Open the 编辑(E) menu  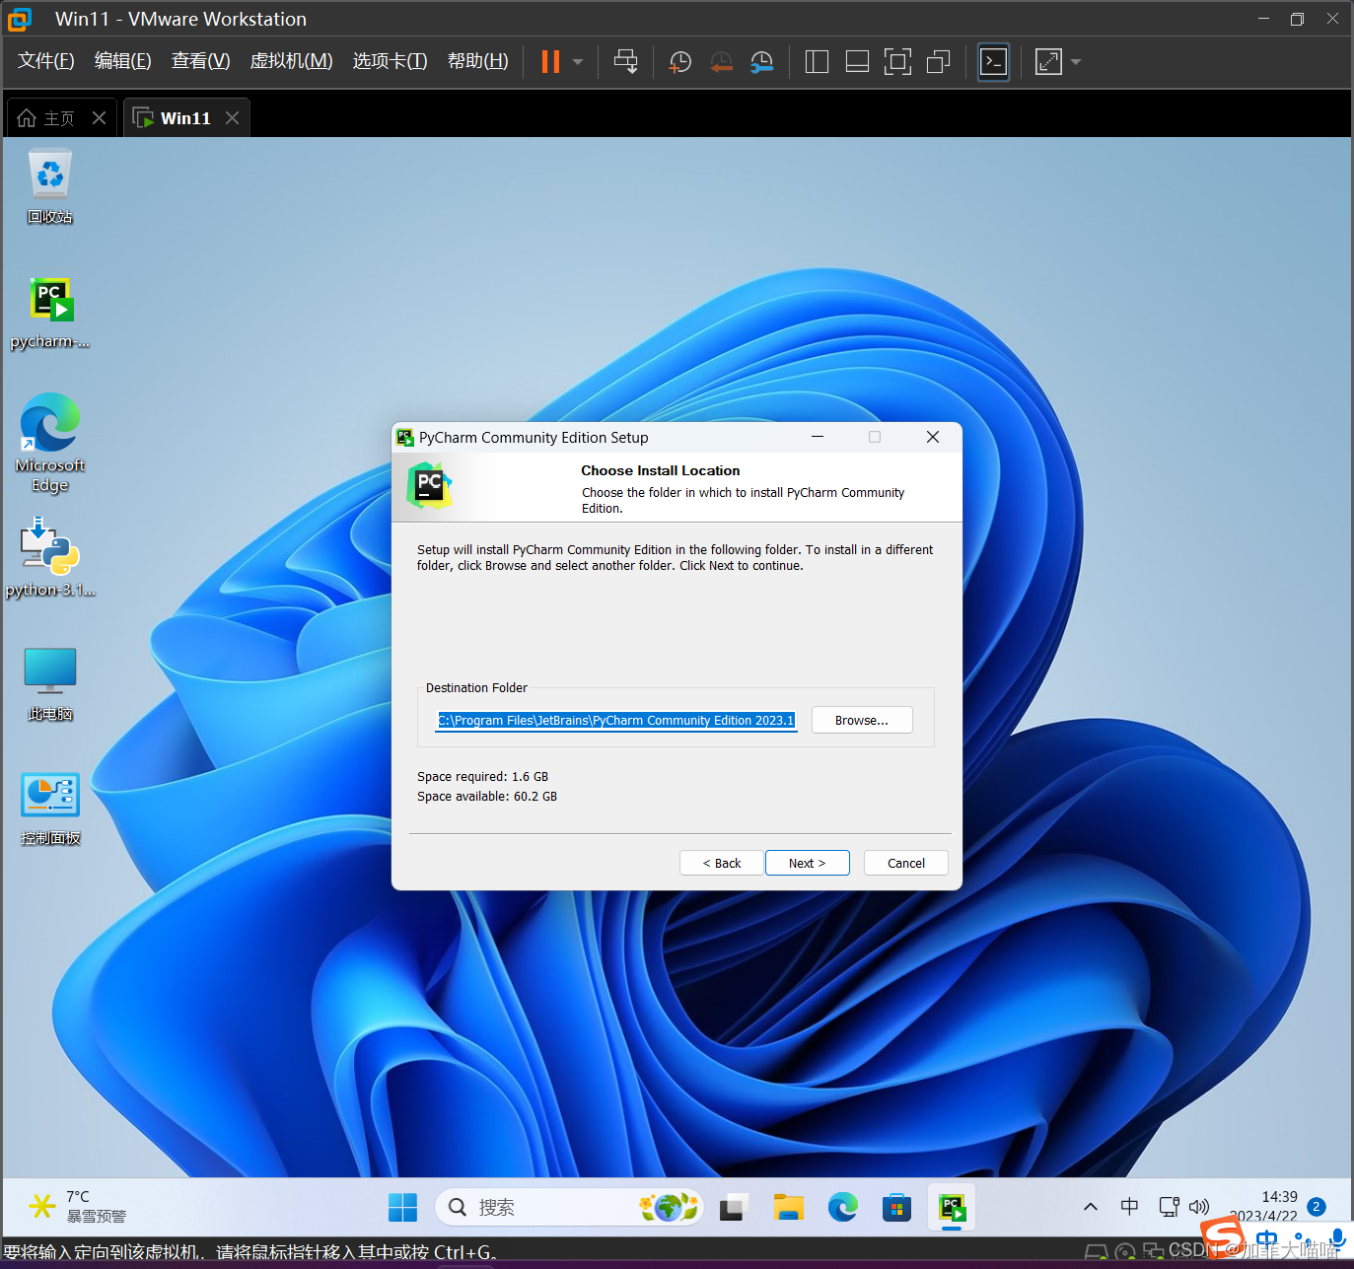pyautogui.click(x=122, y=61)
